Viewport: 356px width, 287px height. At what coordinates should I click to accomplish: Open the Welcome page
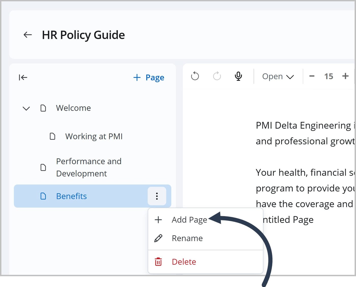73,108
